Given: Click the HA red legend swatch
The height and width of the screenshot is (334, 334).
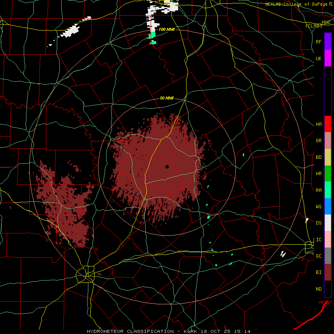Looking at the screenshot, I should pyautogui.click(x=328, y=124).
